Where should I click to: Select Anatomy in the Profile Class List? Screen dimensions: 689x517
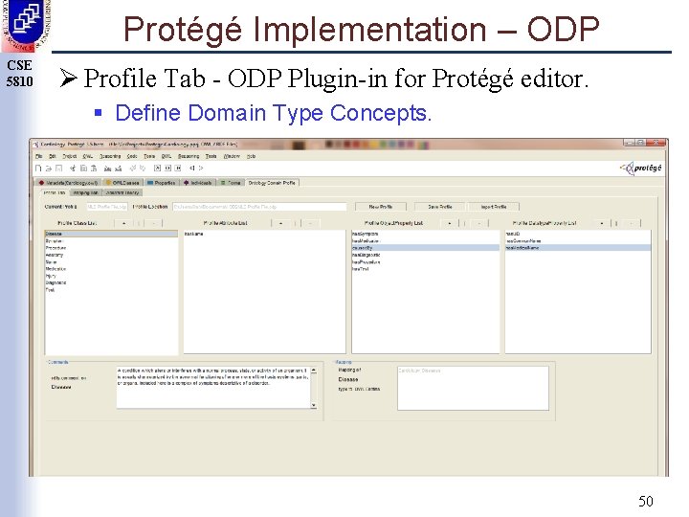111,255
